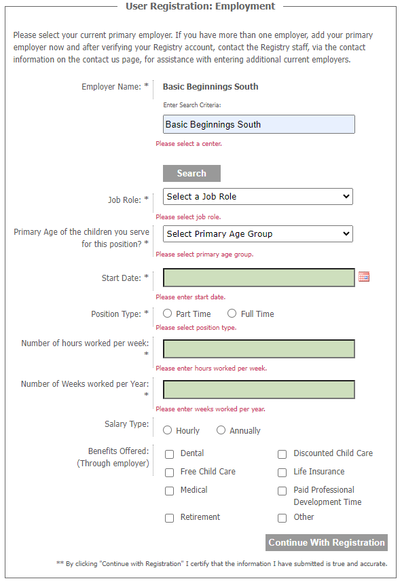Check the Other benefits checkbox
402x583 pixels.
click(x=282, y=517)
